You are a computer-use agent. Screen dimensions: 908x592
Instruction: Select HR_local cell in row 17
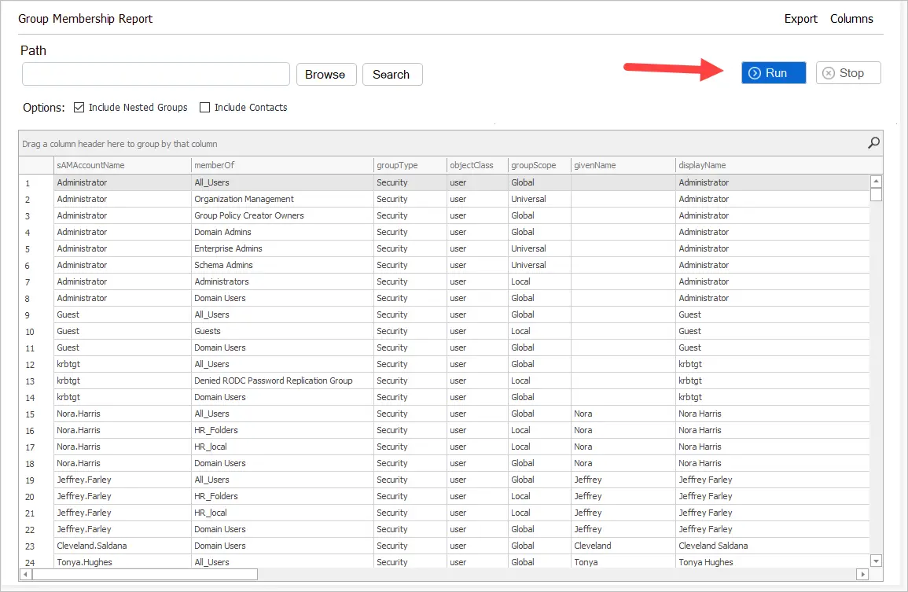(x=282, y=447)
